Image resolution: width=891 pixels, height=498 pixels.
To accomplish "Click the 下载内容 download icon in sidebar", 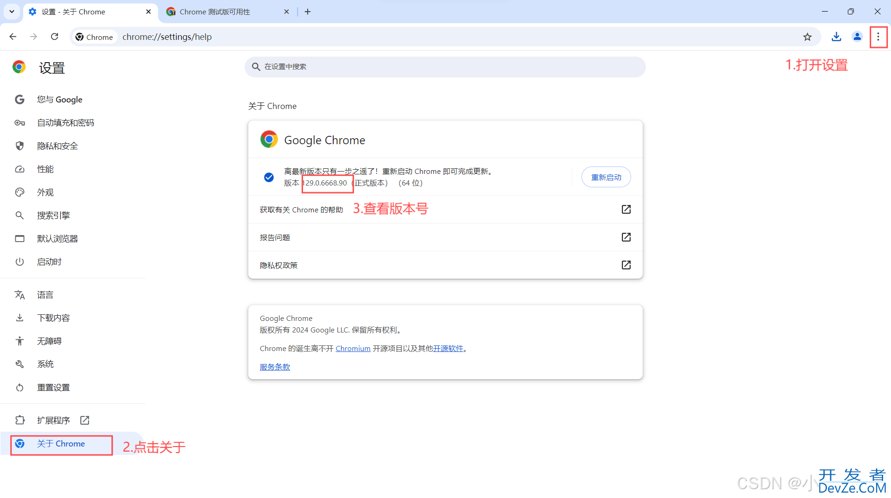I will (19, 318).
